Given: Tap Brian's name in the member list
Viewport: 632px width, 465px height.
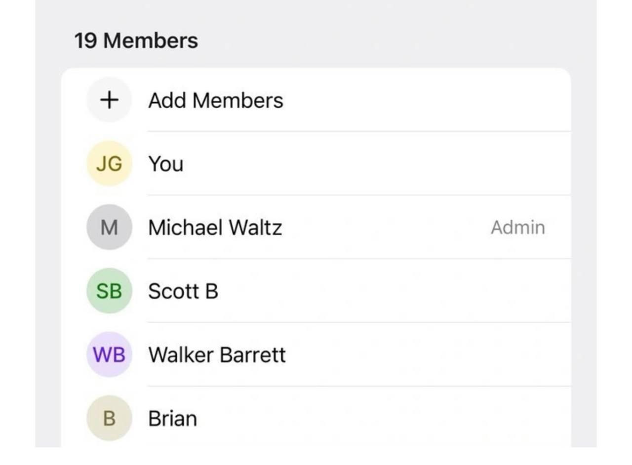Looking at the screenshot, I should (173, 419).
